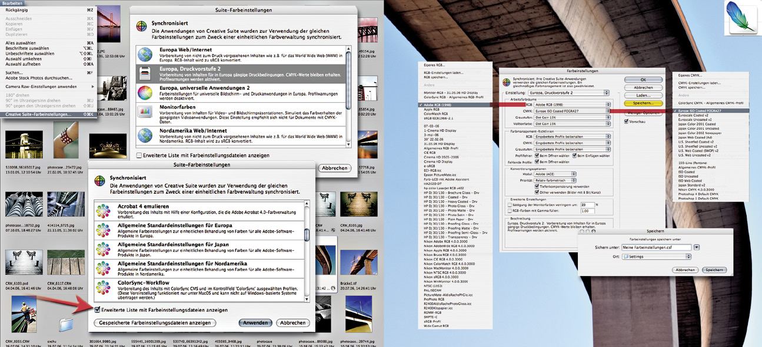Select Adobe RGB (1998) in RGB list

coord(456,105)
